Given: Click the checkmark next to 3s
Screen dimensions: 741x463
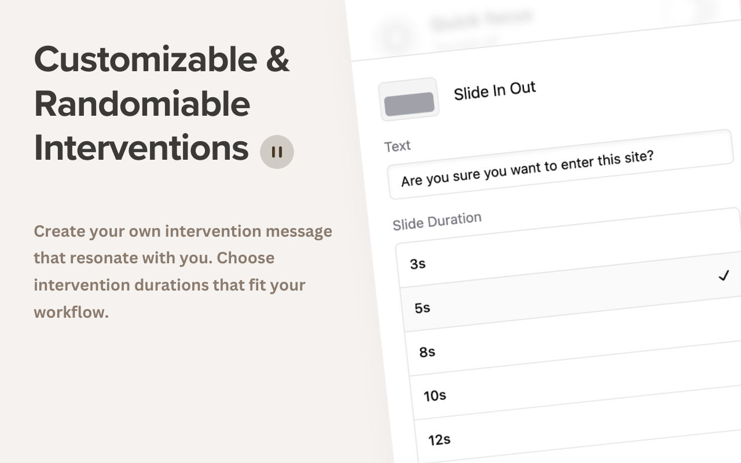Looking at the screenshot, I should [x=723, y=276].
